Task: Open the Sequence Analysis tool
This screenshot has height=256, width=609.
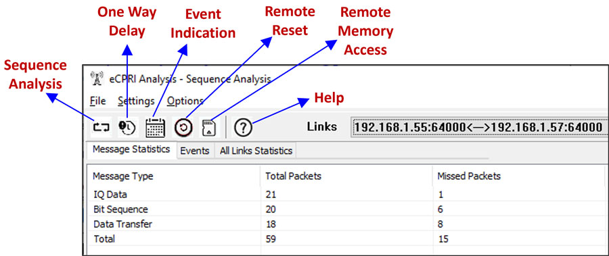Action: (101, 127)
